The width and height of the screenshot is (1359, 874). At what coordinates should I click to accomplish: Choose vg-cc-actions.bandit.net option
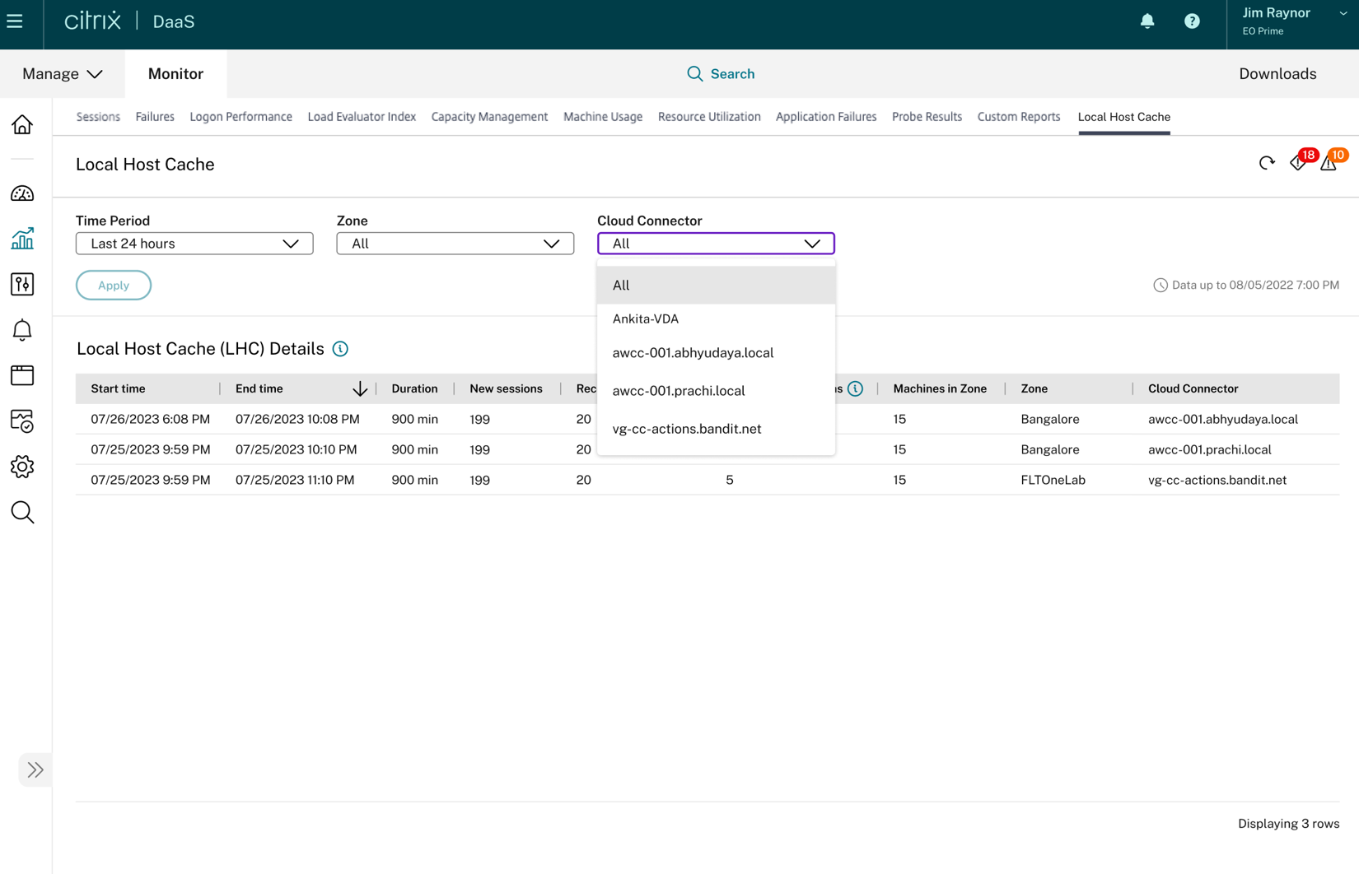686,429
